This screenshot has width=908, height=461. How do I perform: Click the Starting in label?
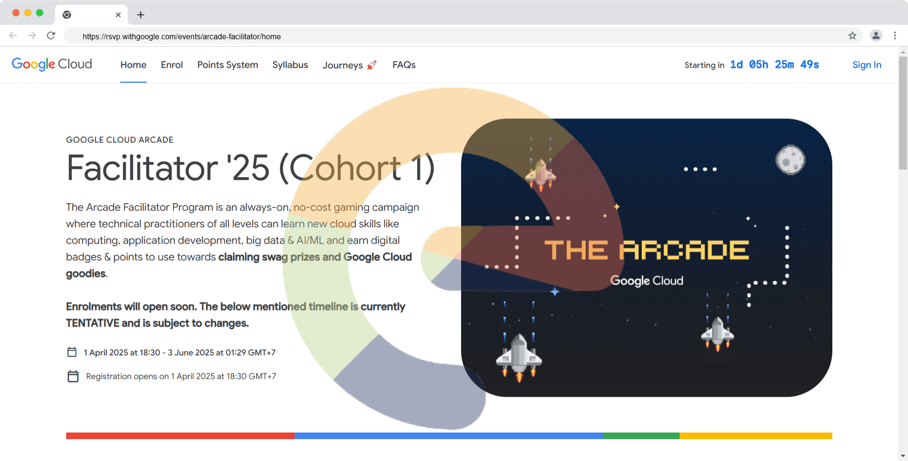(704, 65)
